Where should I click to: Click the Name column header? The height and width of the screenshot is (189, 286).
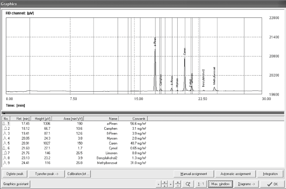101,119
